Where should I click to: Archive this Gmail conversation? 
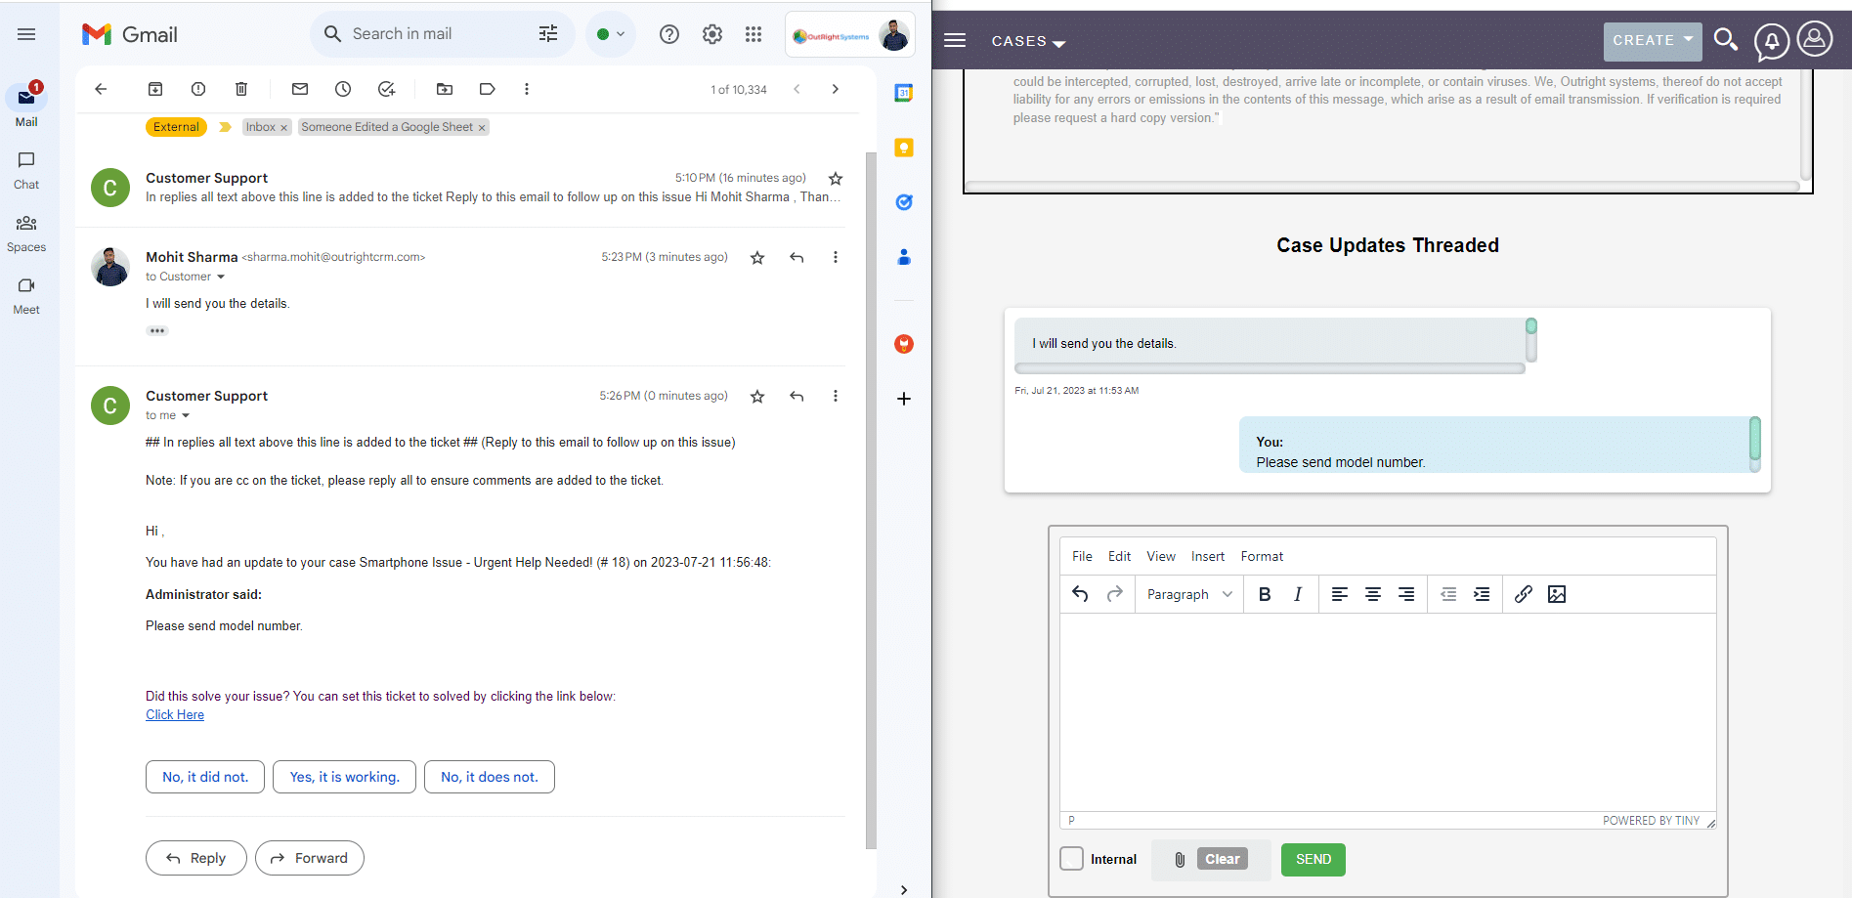click(155, 89)
